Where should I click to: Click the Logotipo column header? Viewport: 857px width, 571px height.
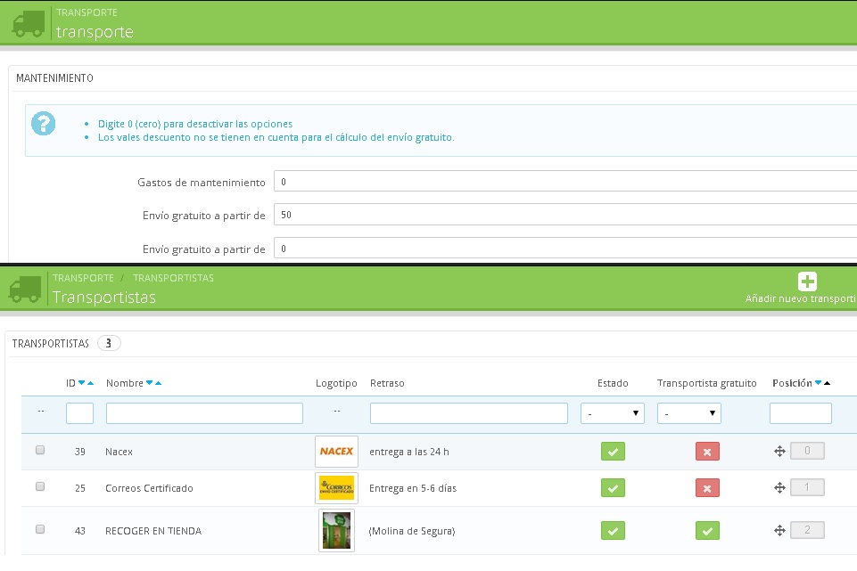click(336, 383)
